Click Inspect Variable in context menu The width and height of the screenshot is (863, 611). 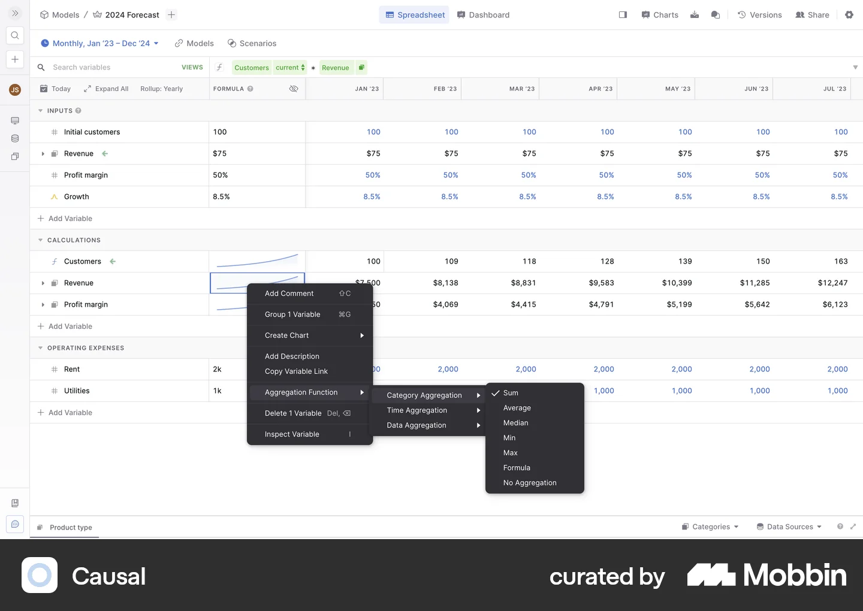(x=310, y=434)
